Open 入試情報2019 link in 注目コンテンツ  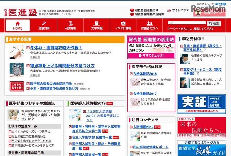(143, 127)
